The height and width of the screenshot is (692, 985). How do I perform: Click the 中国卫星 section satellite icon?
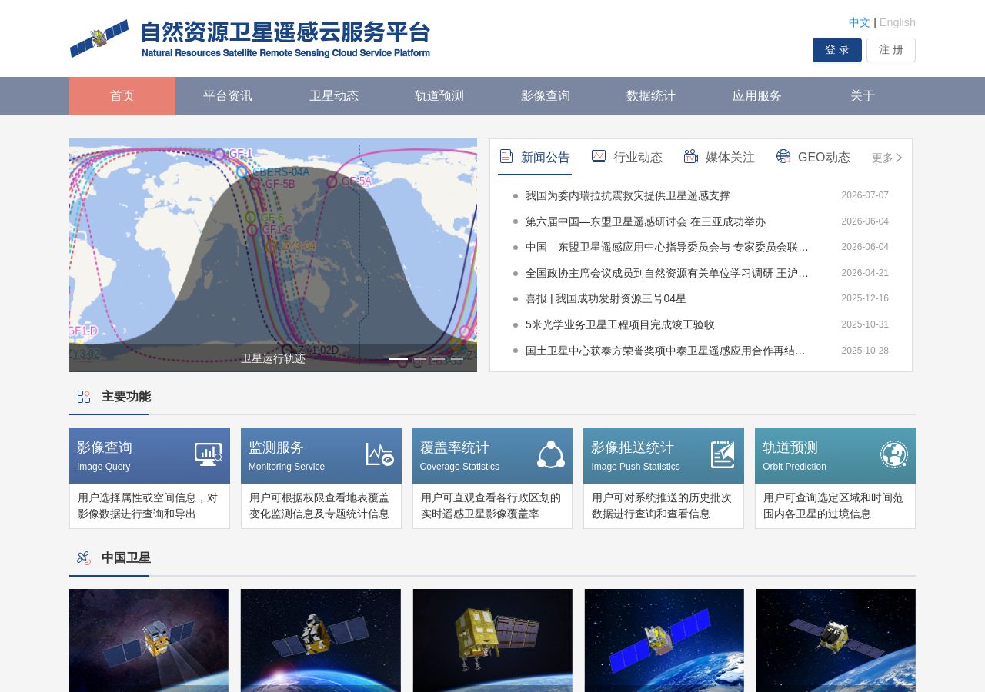84,558
